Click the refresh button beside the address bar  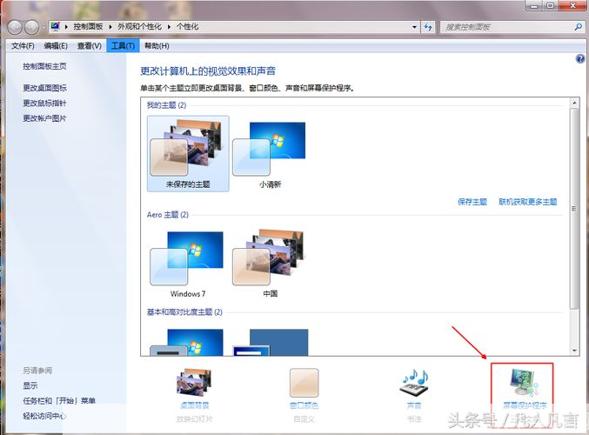point(428,27)
